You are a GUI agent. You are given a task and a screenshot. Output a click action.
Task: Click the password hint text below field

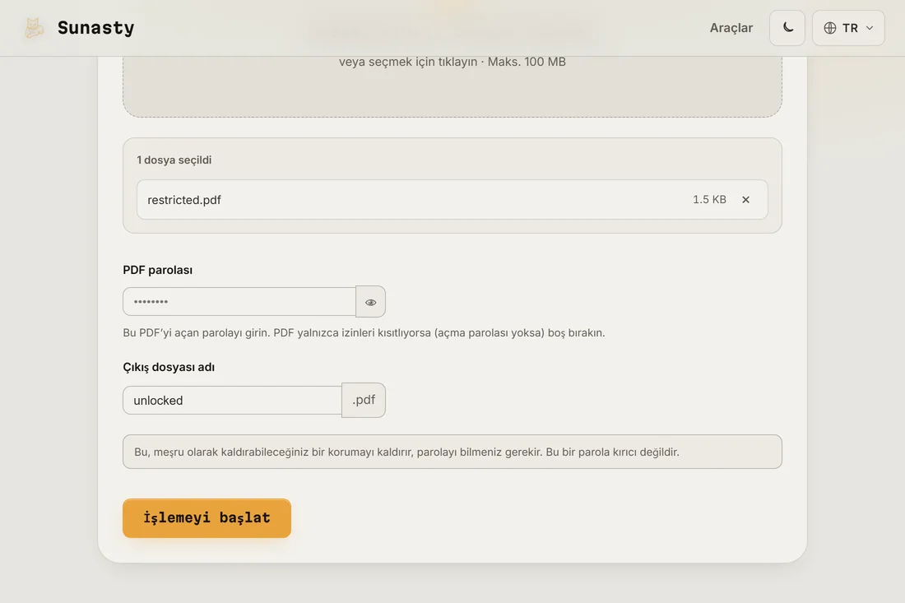coord(364,333)
